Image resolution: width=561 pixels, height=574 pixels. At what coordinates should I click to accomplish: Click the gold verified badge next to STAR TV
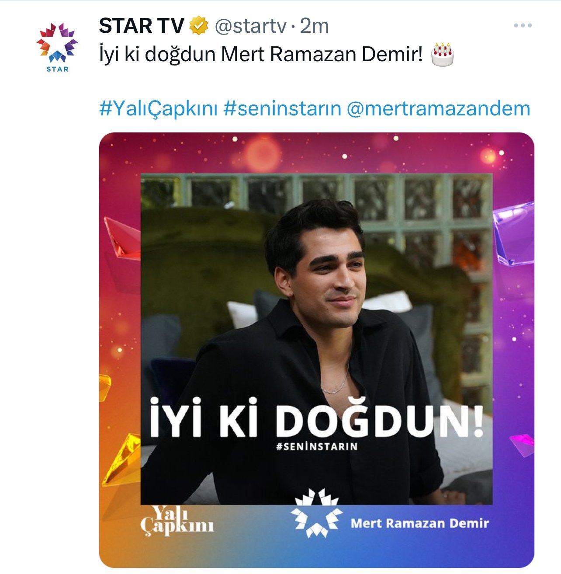(198, 26)
